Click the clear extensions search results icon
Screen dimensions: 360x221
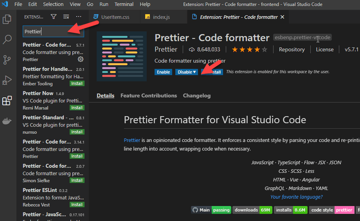(66, 16)
